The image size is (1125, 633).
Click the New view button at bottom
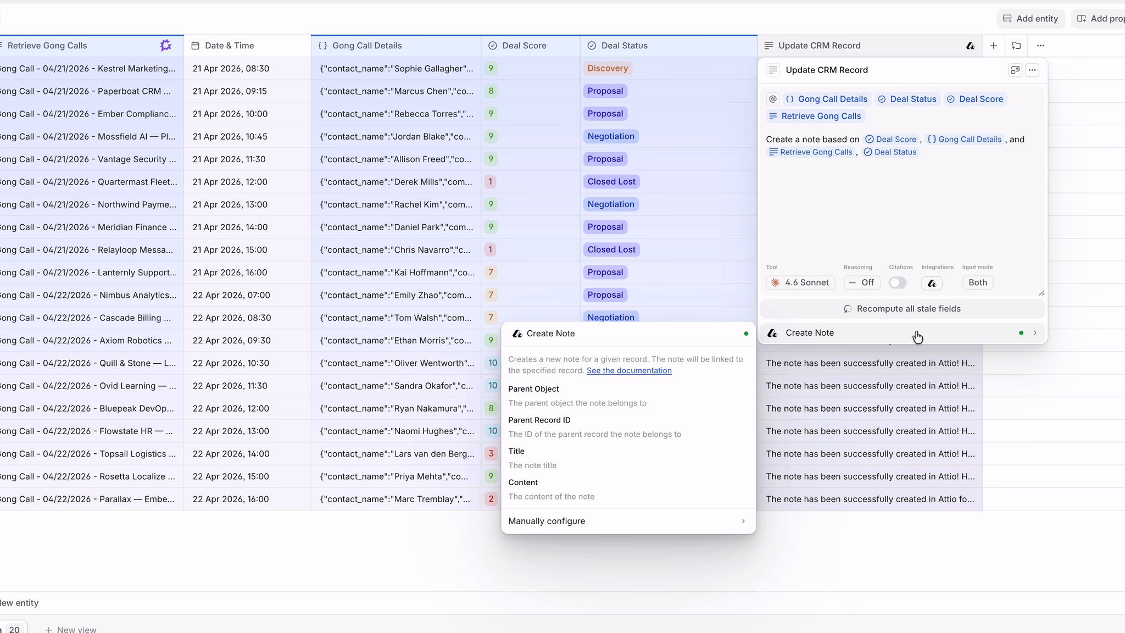[71, 629]
